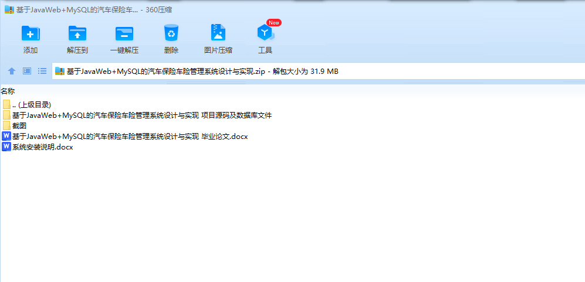Click the Word icon beside 系统安装说明.docx
585x282 pixels.
coord(6,147)
